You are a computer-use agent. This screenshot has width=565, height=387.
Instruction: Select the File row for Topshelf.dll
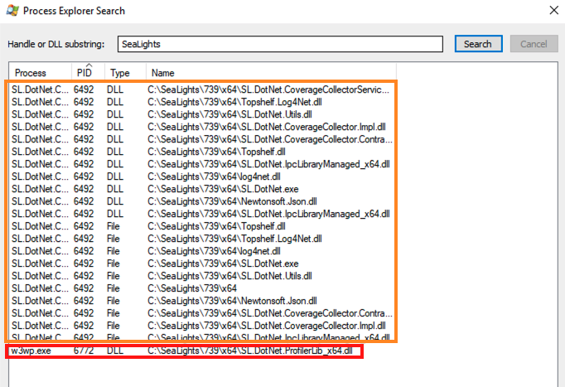pos(202,226)
